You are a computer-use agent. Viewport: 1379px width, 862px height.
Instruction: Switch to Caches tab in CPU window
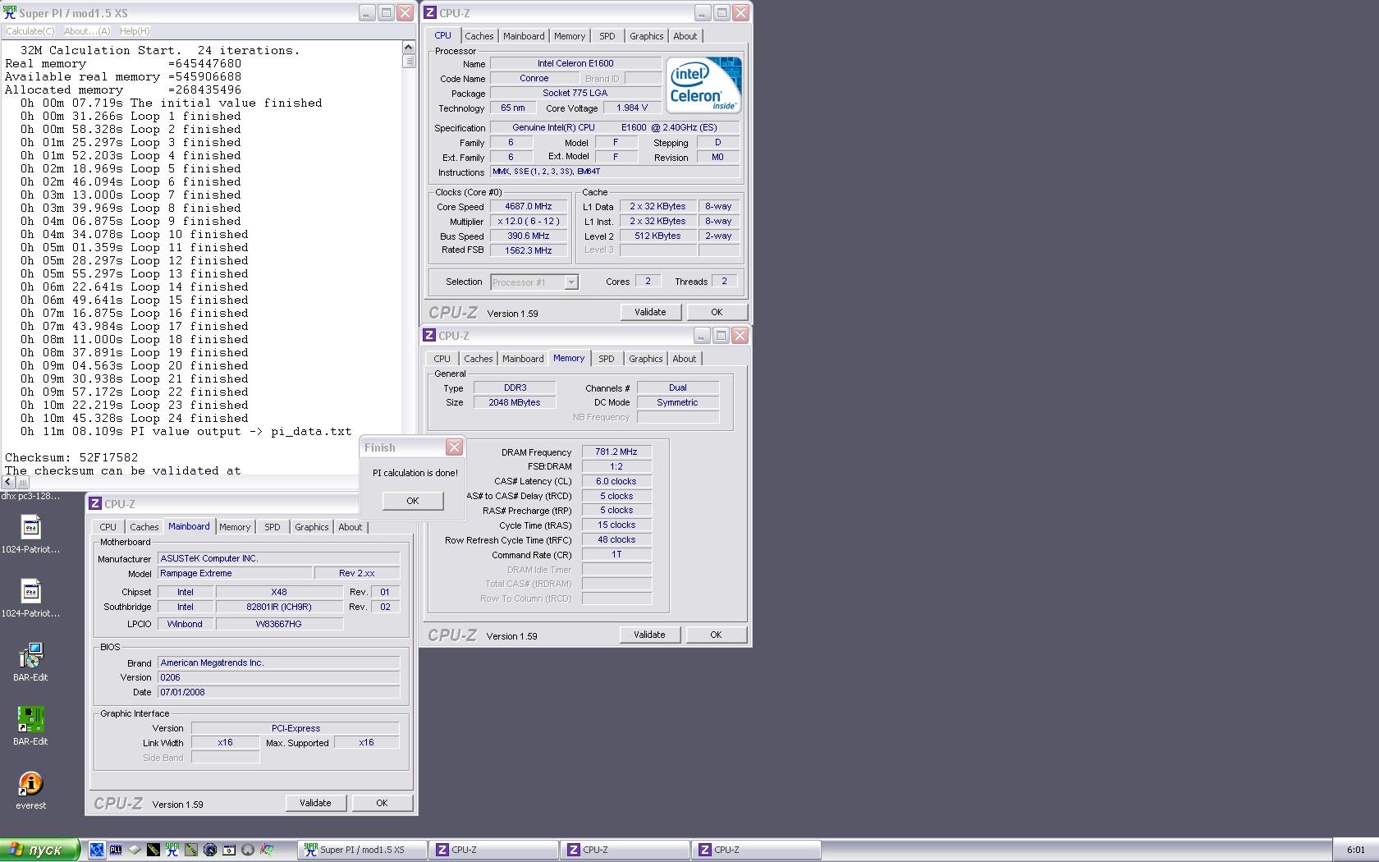coord(479,36)
